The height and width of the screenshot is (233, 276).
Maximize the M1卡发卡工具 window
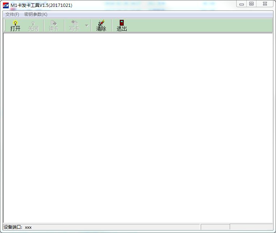[251, 4]
